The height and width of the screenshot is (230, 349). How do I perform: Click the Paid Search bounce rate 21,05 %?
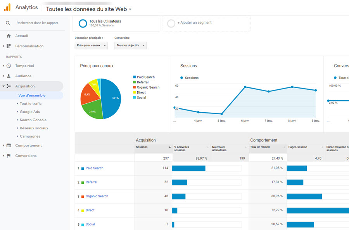[277, 168]
